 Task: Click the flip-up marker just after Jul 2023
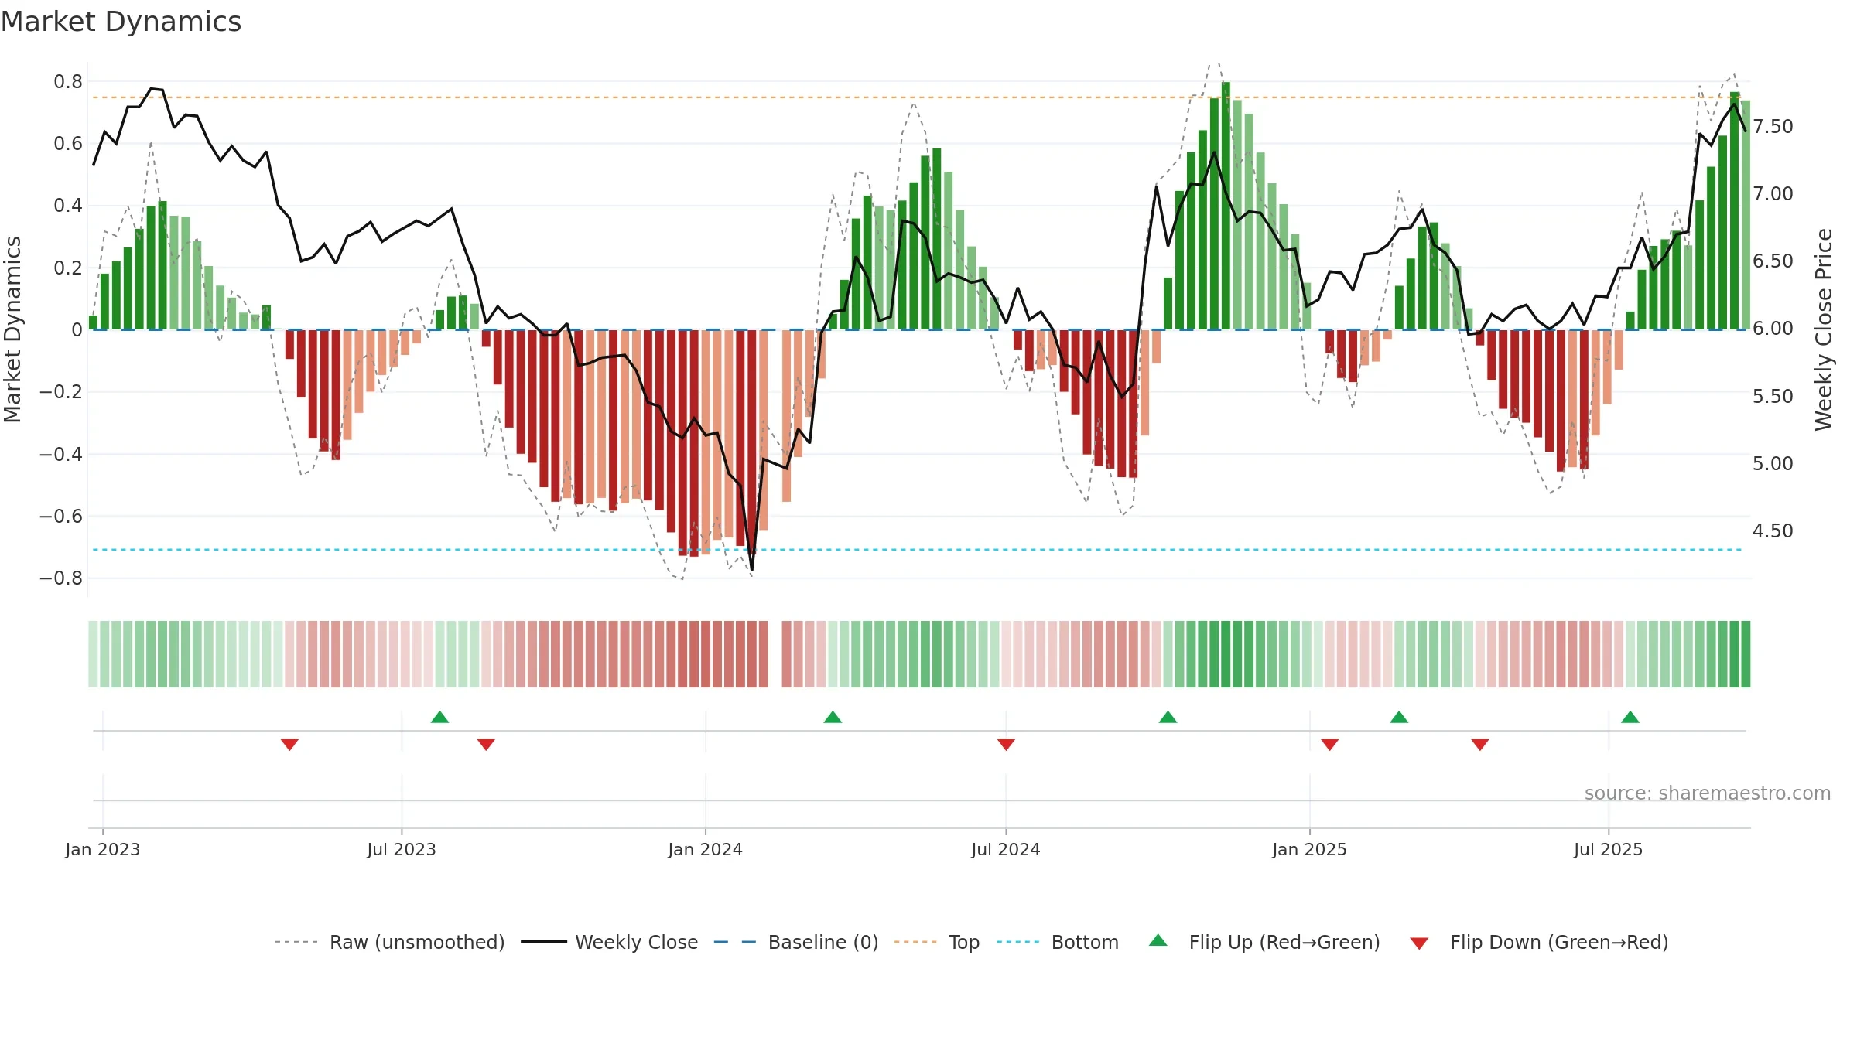[x=439, y=717]
